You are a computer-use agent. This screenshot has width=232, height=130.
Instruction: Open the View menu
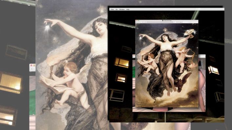tap(112, 9)
